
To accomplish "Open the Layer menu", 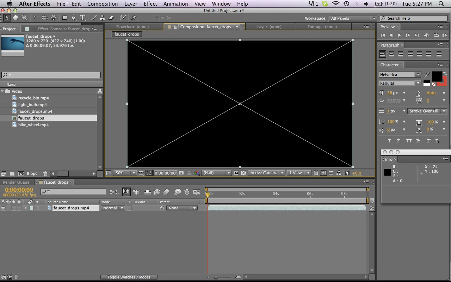I will click(x=131, y=4).
